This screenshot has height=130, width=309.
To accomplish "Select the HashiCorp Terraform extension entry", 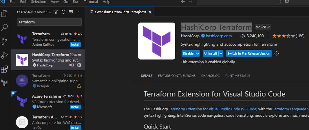I will 48,60.
